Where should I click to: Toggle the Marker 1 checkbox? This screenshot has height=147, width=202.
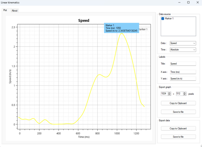163,19
